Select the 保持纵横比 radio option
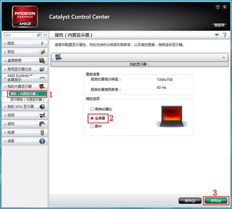The width and height of the screenshot is (232, 209). point(92,109)
